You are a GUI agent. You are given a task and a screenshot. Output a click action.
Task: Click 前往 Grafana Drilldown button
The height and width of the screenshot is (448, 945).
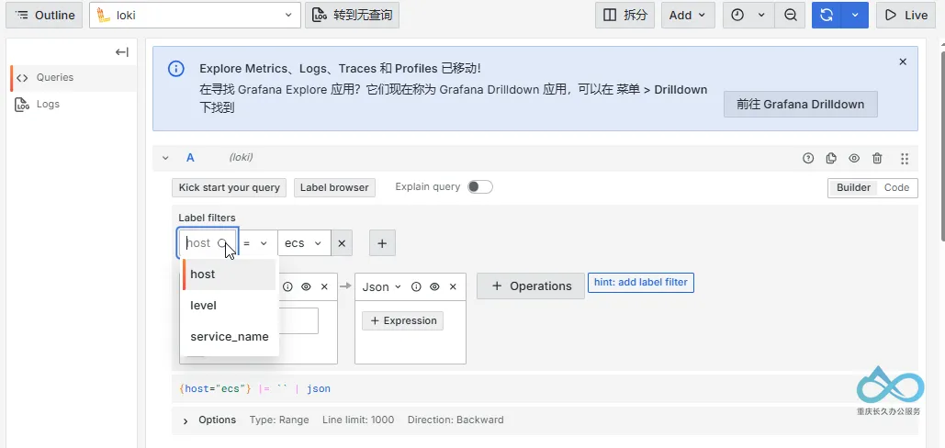(801, 104)
